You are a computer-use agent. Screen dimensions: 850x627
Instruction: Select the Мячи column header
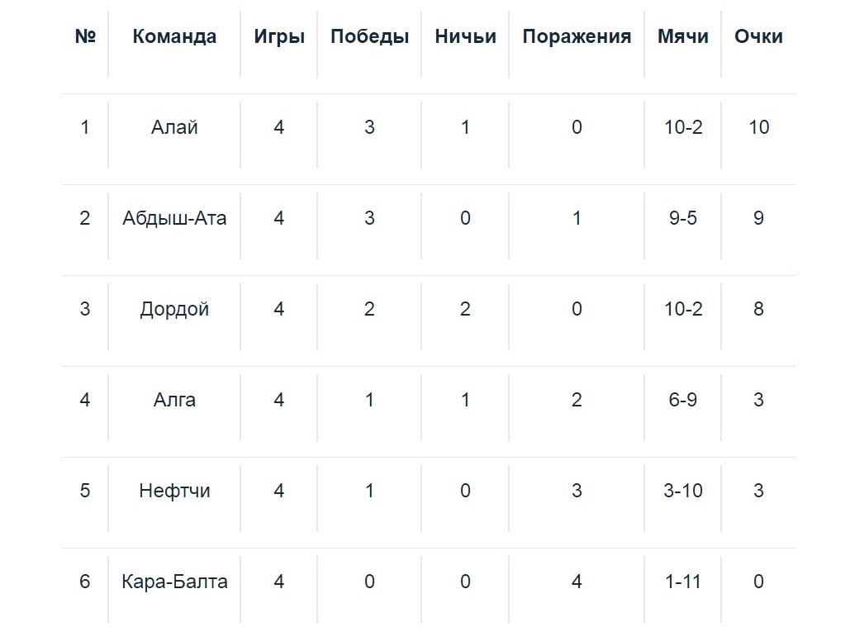(x=683, y=36)
